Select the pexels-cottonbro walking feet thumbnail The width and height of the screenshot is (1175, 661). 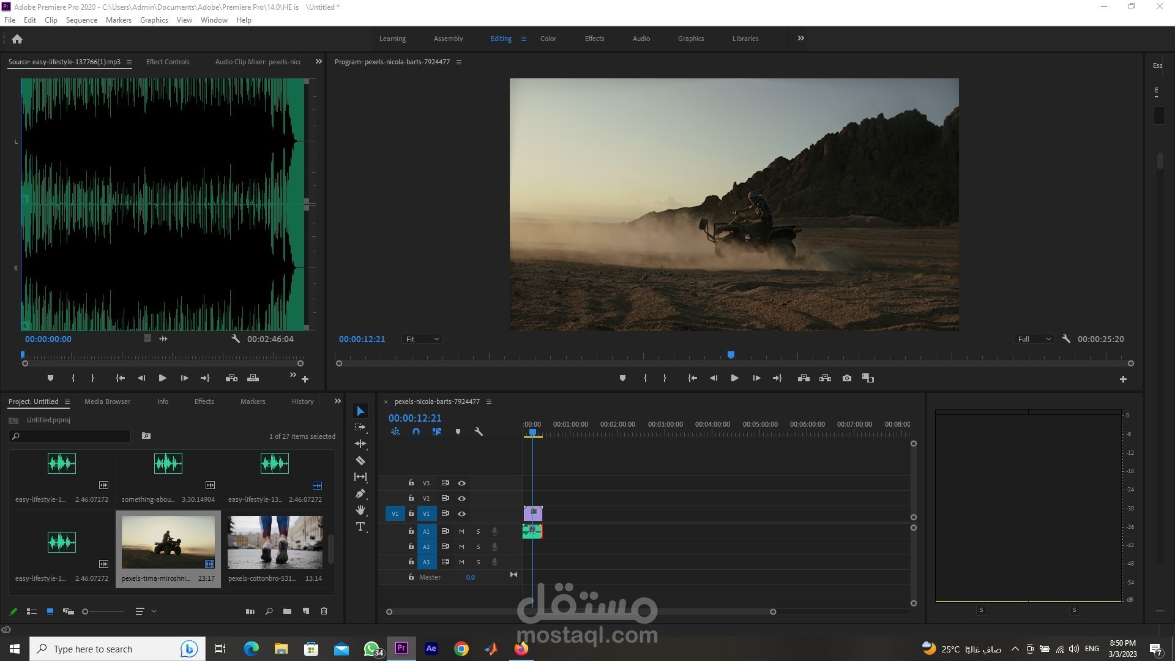tap(275, 542)
